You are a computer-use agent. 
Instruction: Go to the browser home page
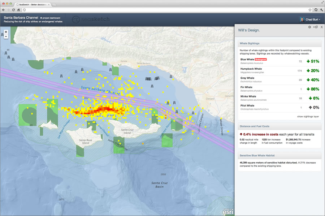(x=19, y=10)
